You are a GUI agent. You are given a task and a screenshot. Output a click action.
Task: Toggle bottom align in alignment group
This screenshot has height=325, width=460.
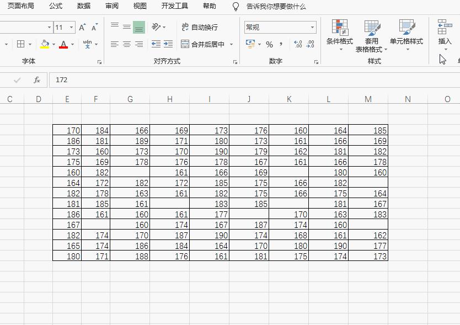[x=140, y=25]
